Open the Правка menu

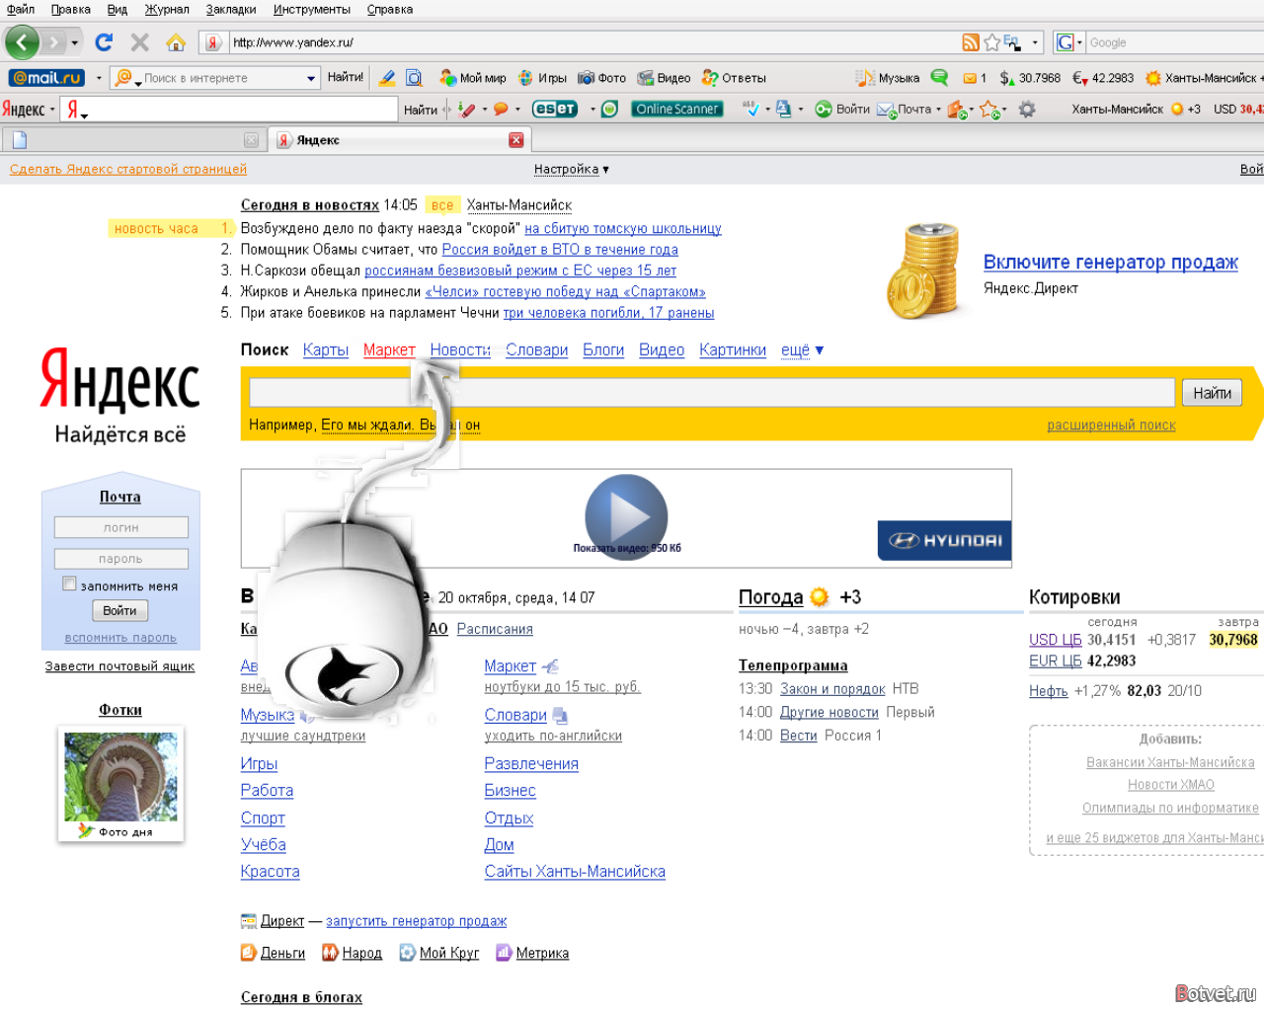pyautogui.click(x=70, y=9)
